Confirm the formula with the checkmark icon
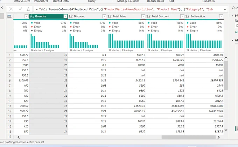The image size is (238, 147). 20,9
